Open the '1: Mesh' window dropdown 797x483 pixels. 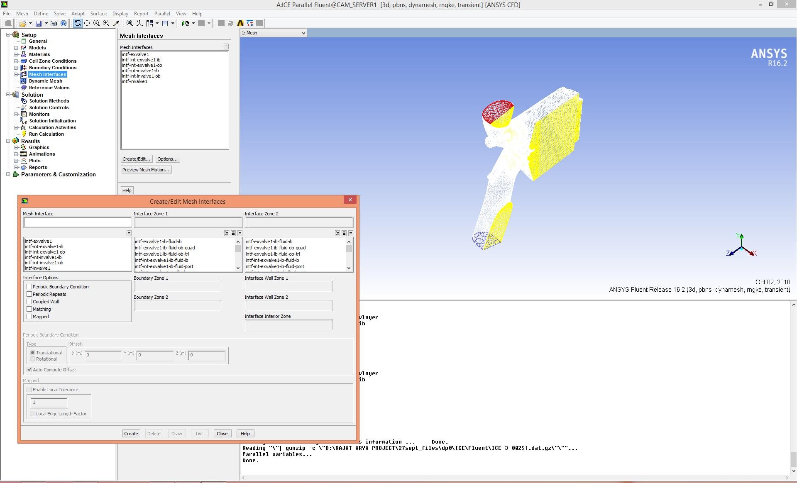click(274, 33)
